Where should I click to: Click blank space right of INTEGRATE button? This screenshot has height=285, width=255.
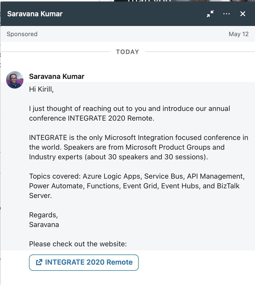tap(196, 262)
